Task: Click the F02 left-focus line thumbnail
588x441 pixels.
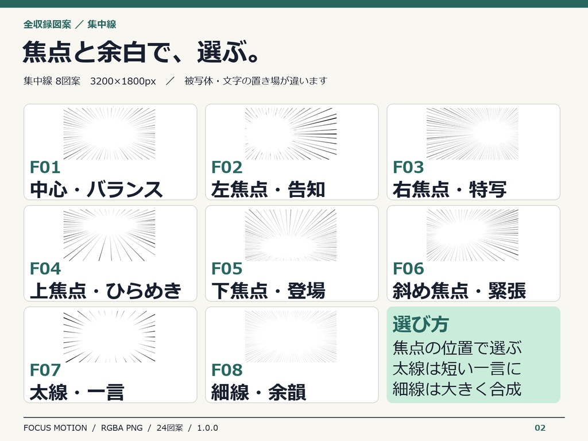Action: coord(291,134)
